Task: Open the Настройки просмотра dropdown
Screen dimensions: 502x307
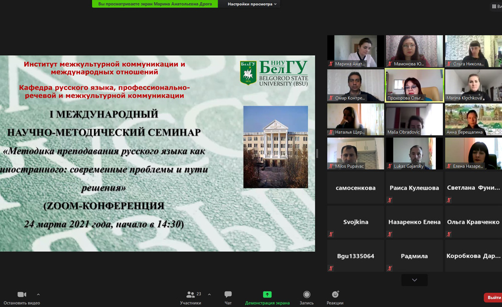Action: (x=252, y=4)
